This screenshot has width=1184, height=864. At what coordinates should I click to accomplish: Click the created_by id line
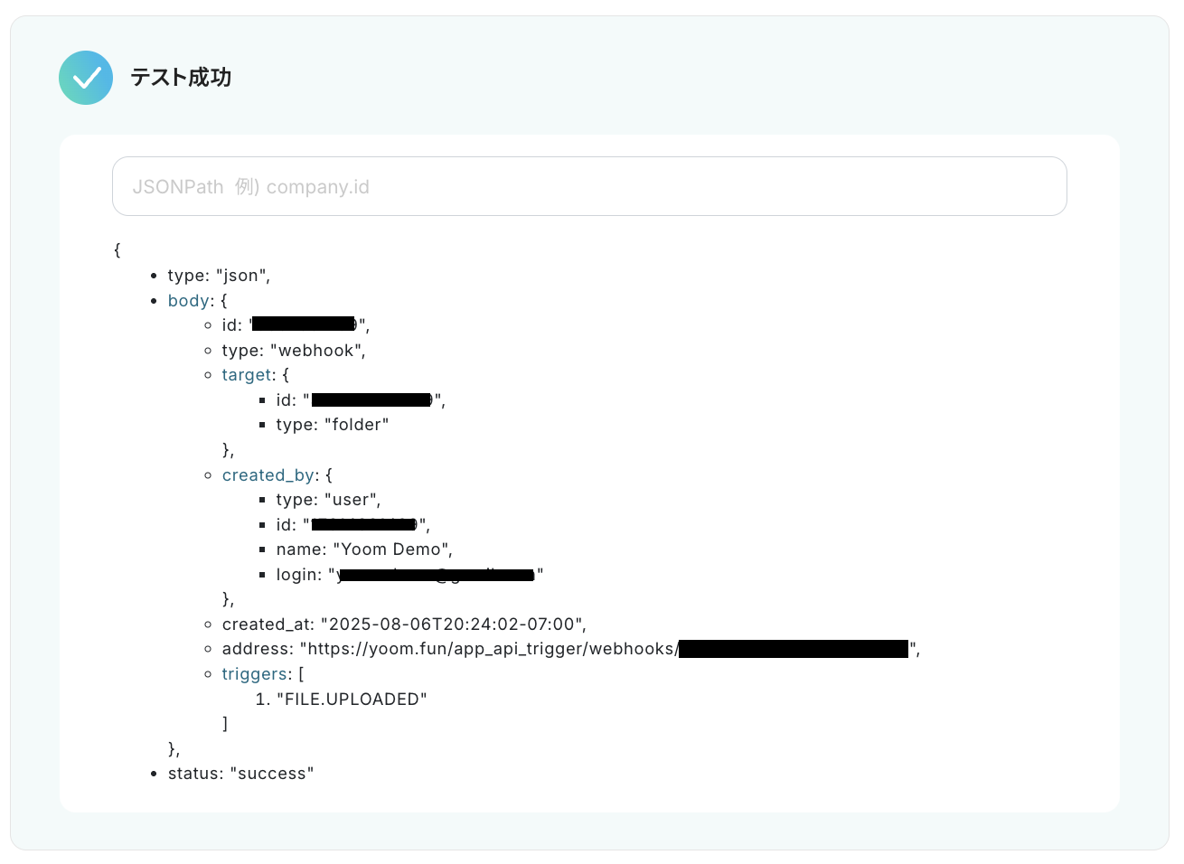(352, 525)
